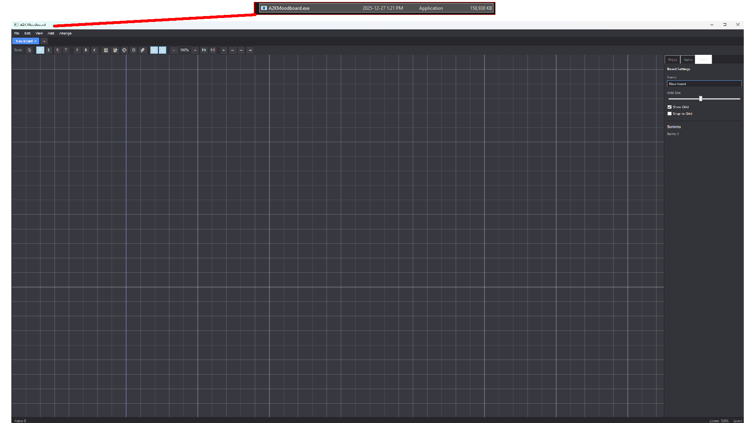Enable the Snap to Grid checkbox

coord(670,114)
